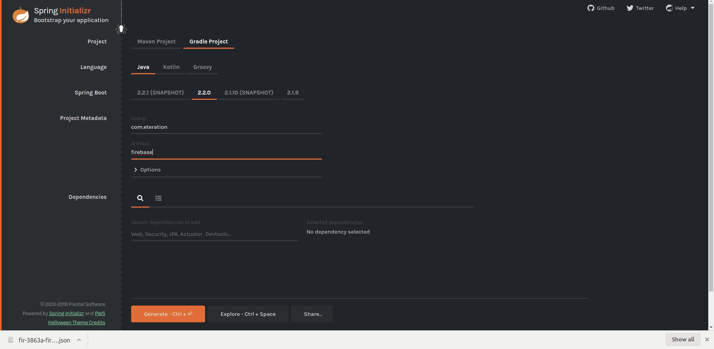Click the dependency search input
Screen dimensions: 714x349
(x=215, y=234)
